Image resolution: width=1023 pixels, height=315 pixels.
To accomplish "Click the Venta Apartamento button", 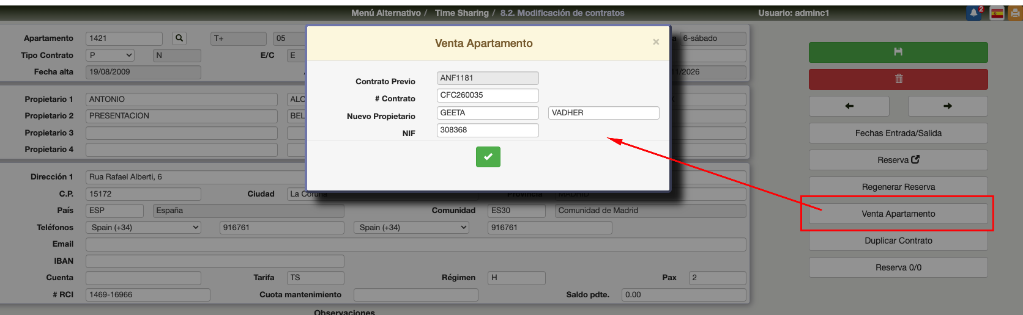I will point(898,214).
